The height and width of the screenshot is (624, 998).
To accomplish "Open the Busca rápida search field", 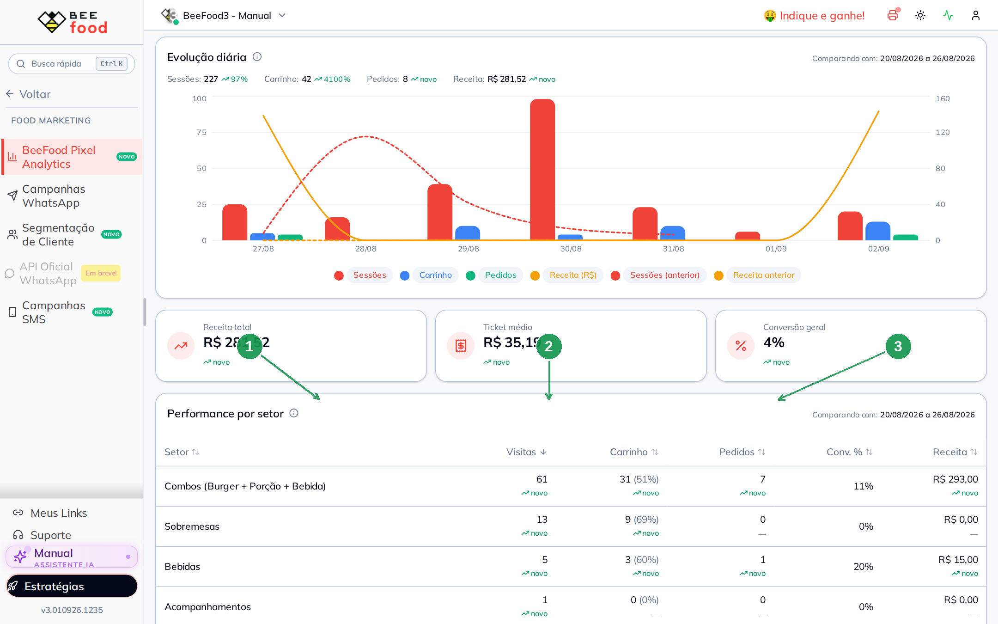I will 72,64.
